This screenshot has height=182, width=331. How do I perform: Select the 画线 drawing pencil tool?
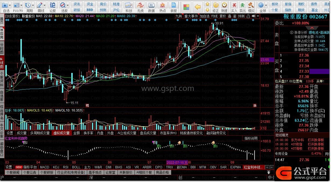pos(40,5)
